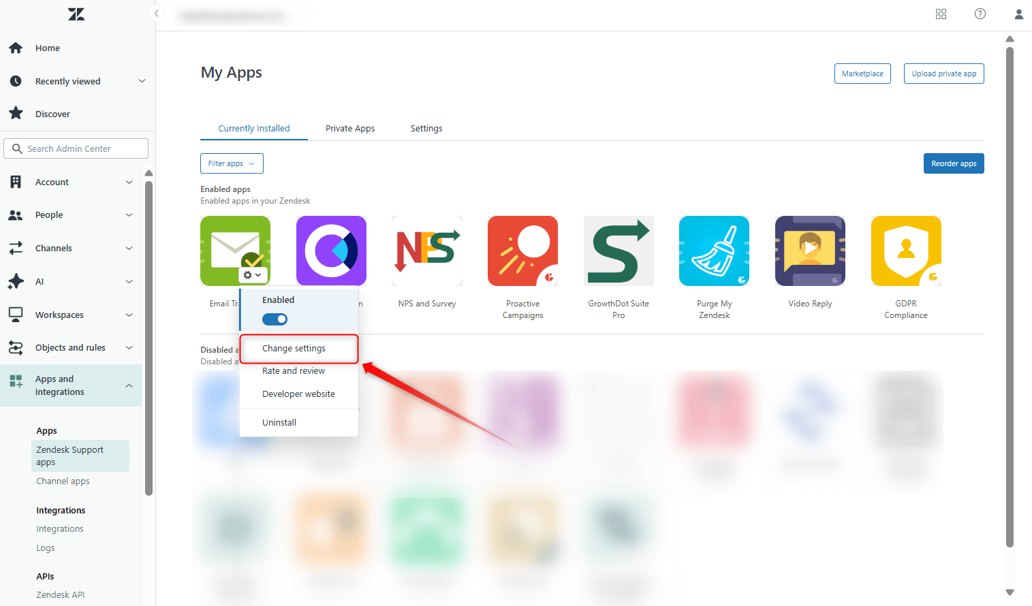The height and width of the screenshot is (606, 1032).
Task: Switch to the Private Apps tab
Action: 350,128
